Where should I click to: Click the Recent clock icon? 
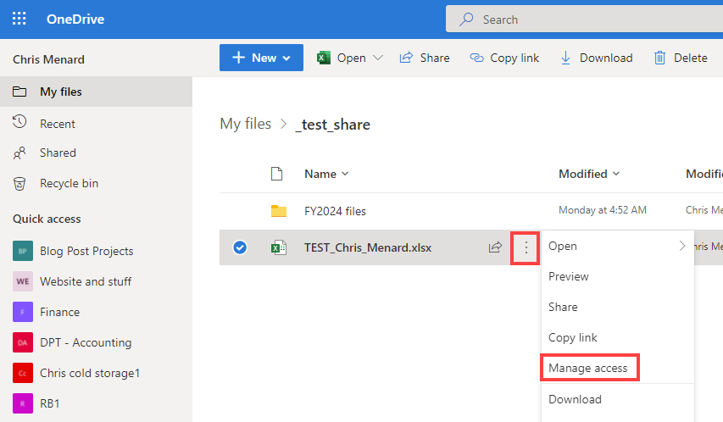[19, 122]
